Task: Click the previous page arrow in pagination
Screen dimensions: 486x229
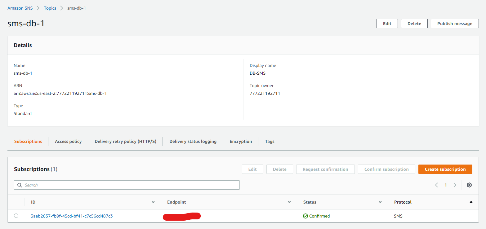Action: (x=436, y=185)
